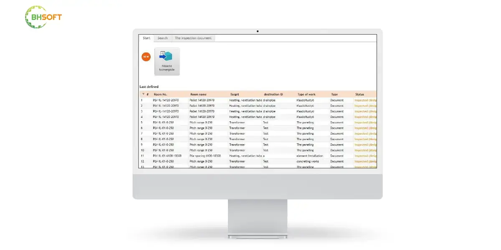
Task: Sort by the Room No. column header
Action: pyautogui.click(x=160, y=95)
